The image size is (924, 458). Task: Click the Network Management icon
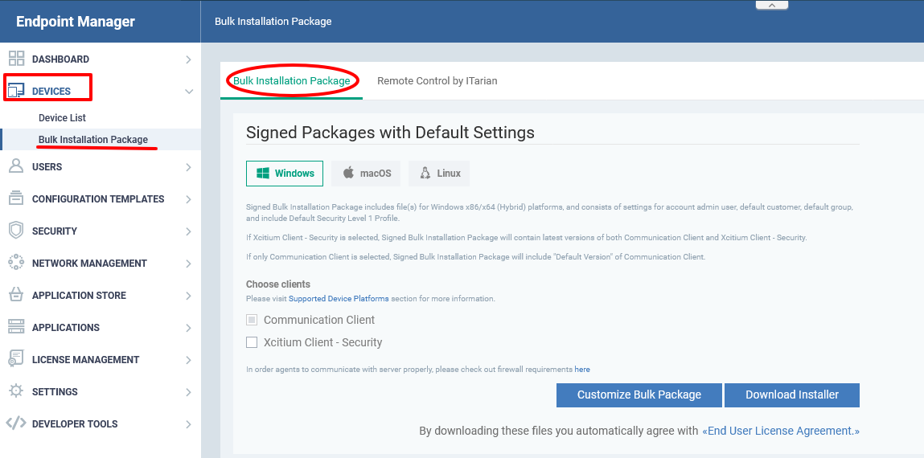pyautogui.click(x=17, y=263)
